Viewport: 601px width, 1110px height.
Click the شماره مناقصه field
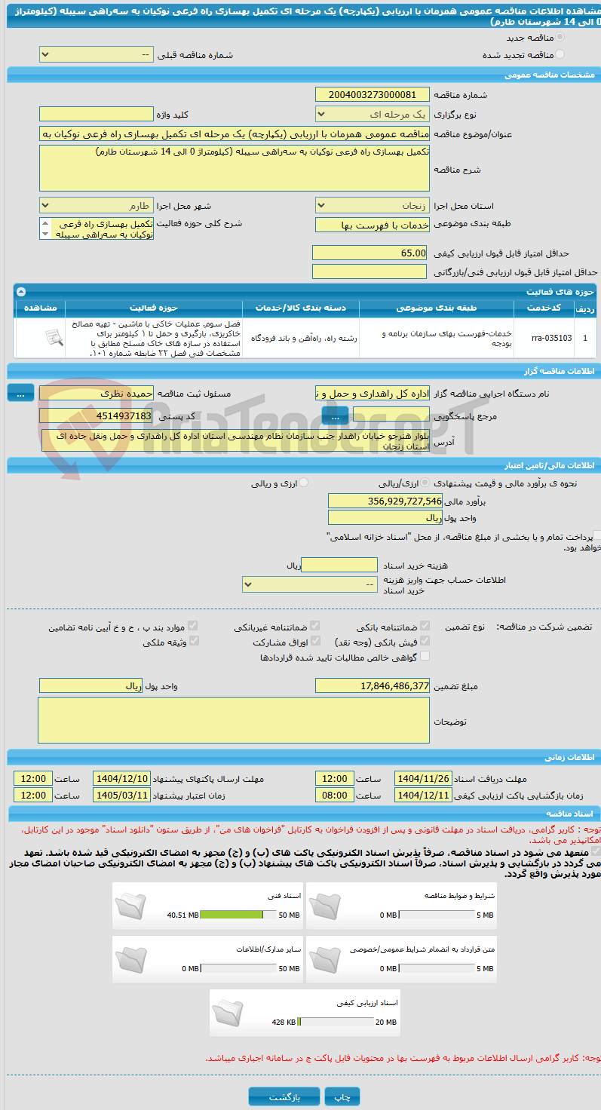373,94
